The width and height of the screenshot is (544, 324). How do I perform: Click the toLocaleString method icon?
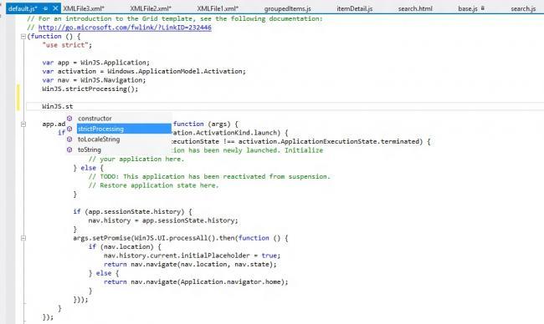[x=69, y=139]
